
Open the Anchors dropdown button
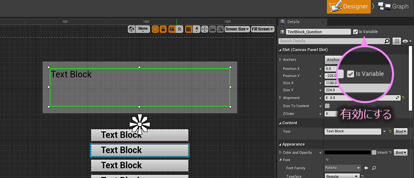coord(331,60)
